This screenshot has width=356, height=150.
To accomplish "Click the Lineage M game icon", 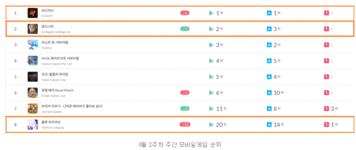I will click(33, 13).
